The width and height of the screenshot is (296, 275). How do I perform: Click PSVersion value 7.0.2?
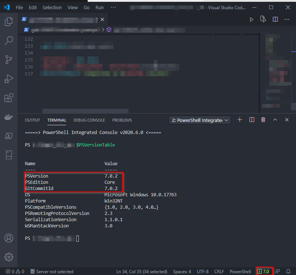pyautogui.click(x=111, y=176)
